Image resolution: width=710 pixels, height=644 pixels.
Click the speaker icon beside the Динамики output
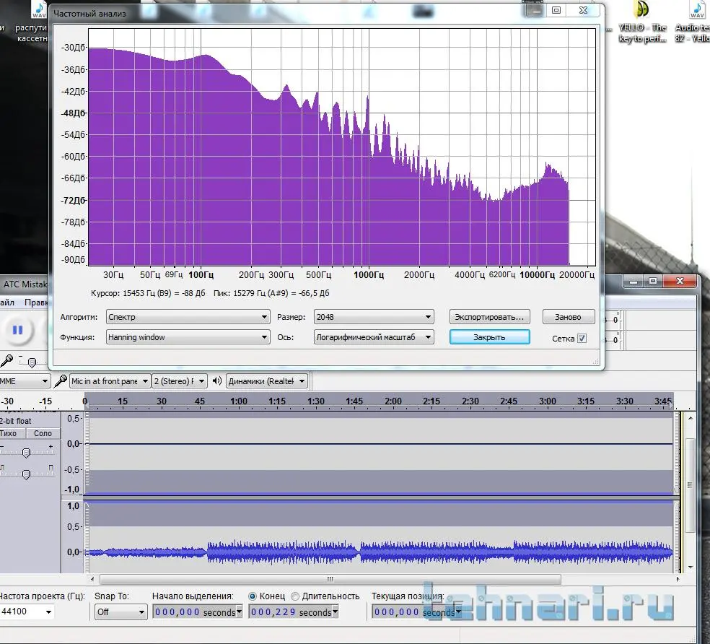217,381
